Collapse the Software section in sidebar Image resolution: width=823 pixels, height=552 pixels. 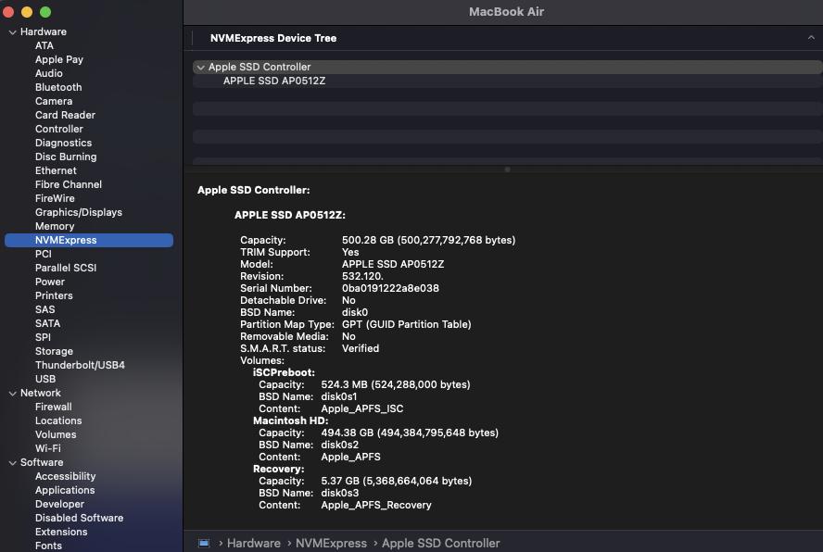[13, 463]
